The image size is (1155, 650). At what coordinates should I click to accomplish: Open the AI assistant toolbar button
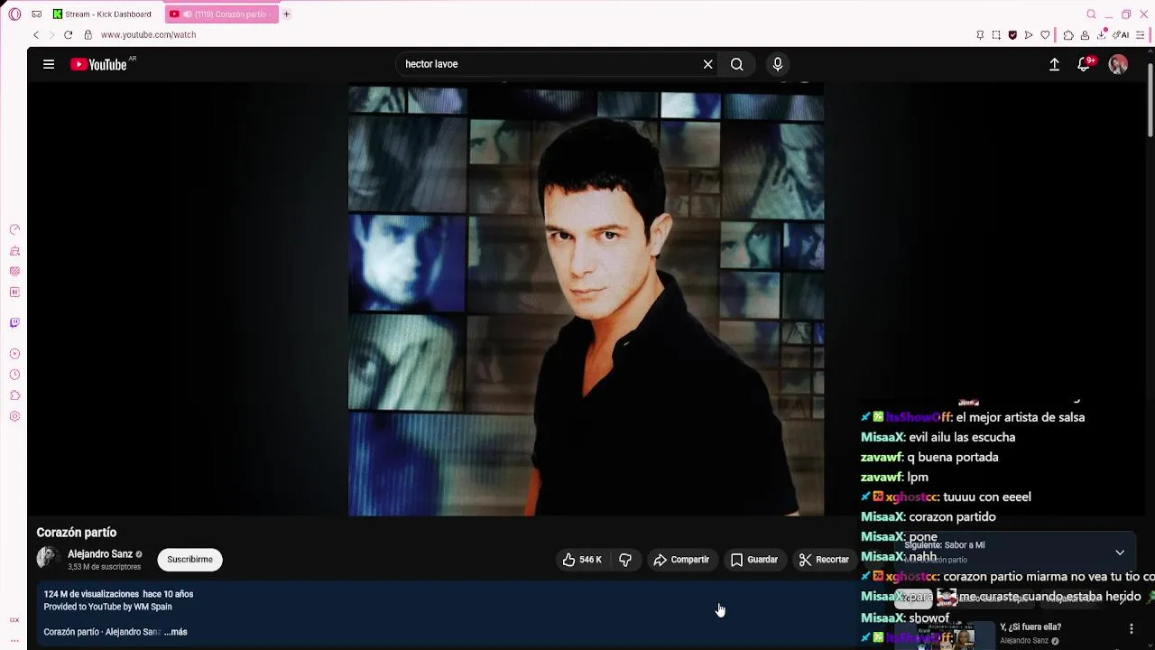1121,35
